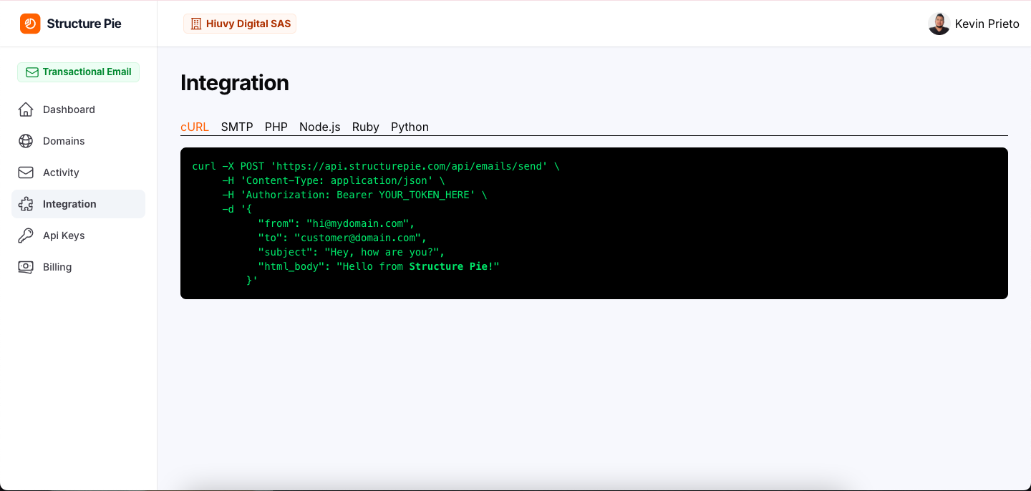Screen dimensions: 1031x491
Task: Click the Api Keys key icon
Action: coord(26,235)
